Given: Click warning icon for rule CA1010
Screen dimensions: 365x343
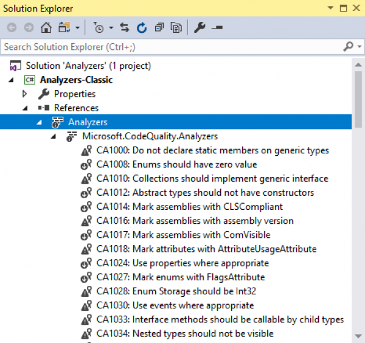Looking at the screenshot, I should [86, 178].
